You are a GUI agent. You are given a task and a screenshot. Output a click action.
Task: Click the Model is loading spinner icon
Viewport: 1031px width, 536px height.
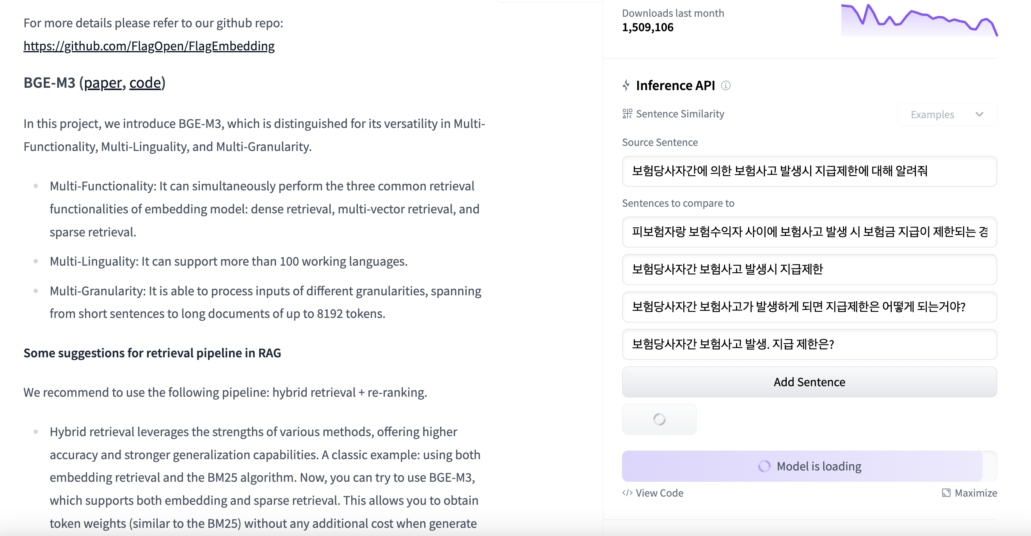(x=764, y=466)
